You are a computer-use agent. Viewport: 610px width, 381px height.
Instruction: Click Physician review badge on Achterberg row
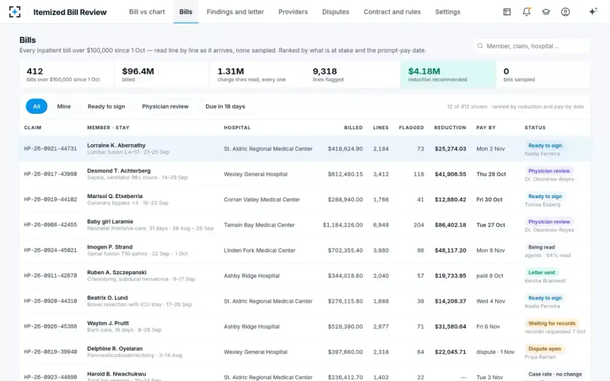pyautogui.click(x=549, y=171)
